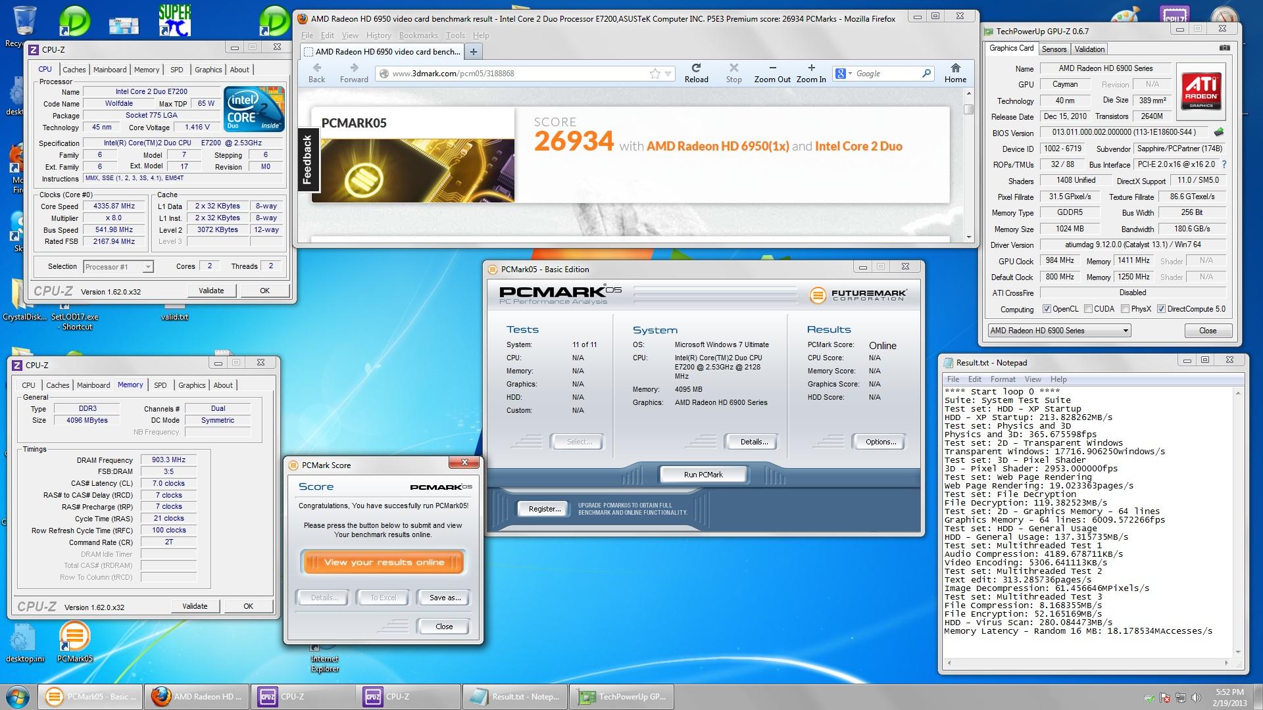
Task: Take a GPU-Z screenshot with camera icon
Action: click(x=1224, y=48)
